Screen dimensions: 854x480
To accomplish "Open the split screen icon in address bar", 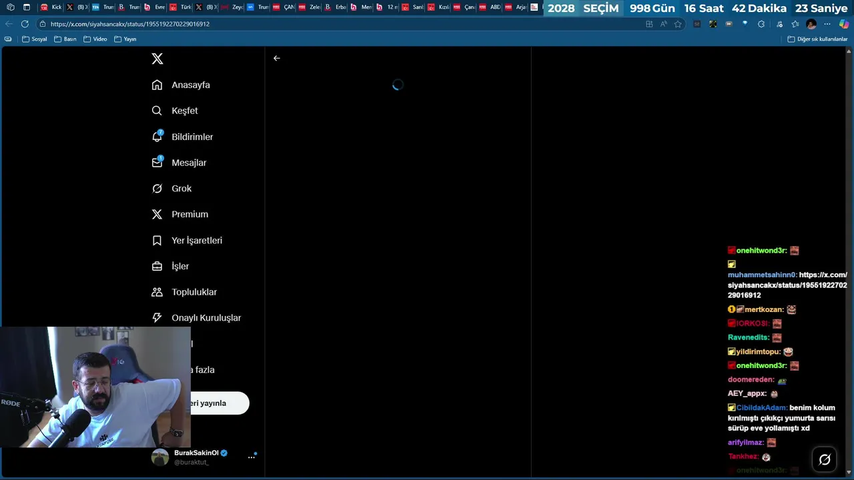I will [649, 24].
